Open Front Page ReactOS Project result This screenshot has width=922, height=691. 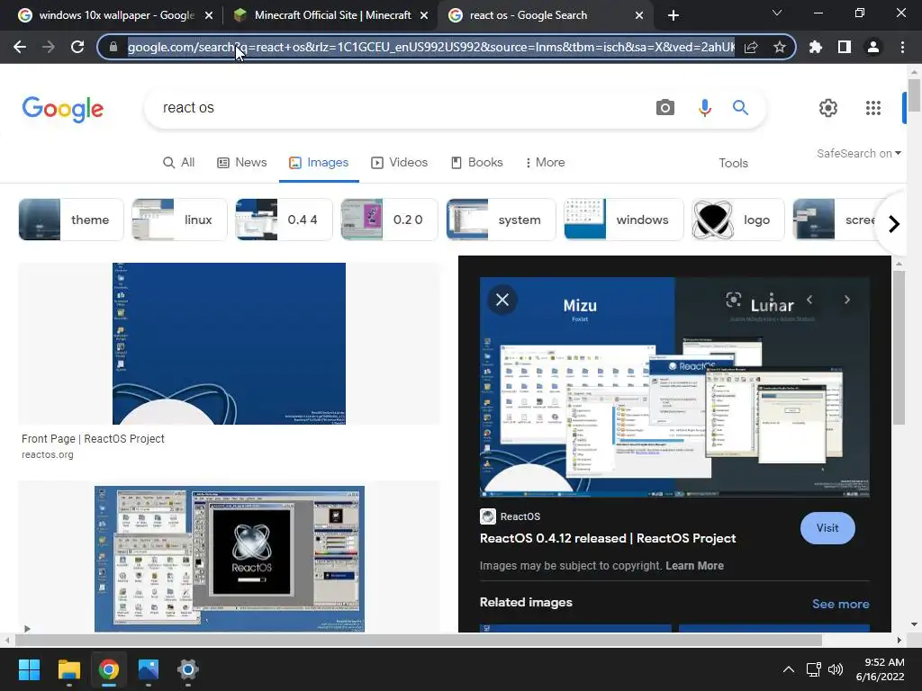[x=93, y=439]
